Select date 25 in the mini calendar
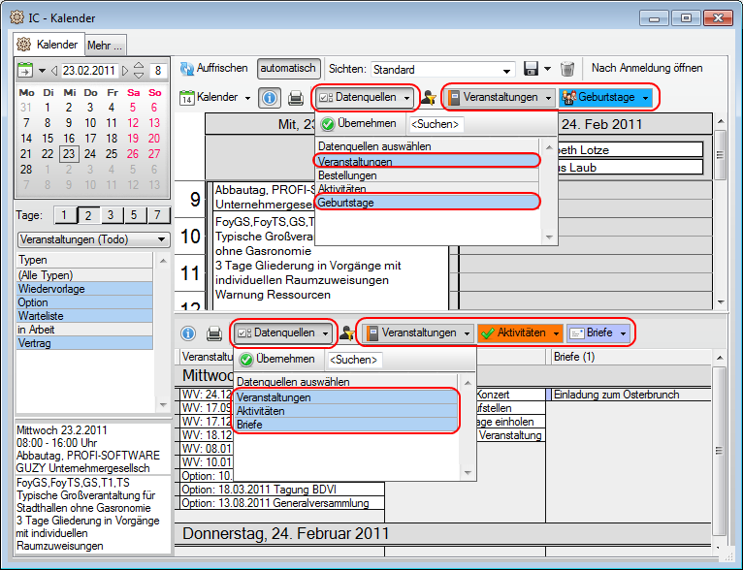This screenshot has width=743, height=570. tap(111, 154)
